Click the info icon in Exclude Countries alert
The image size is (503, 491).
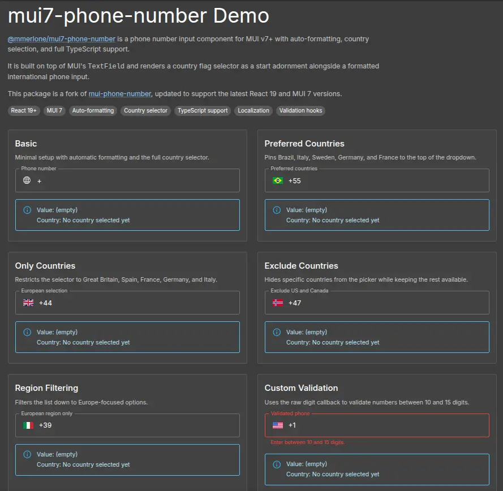[277, 332]
